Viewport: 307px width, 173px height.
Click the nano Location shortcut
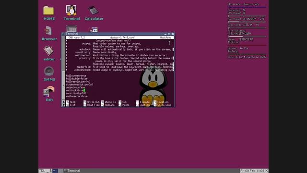click(161, 102)
